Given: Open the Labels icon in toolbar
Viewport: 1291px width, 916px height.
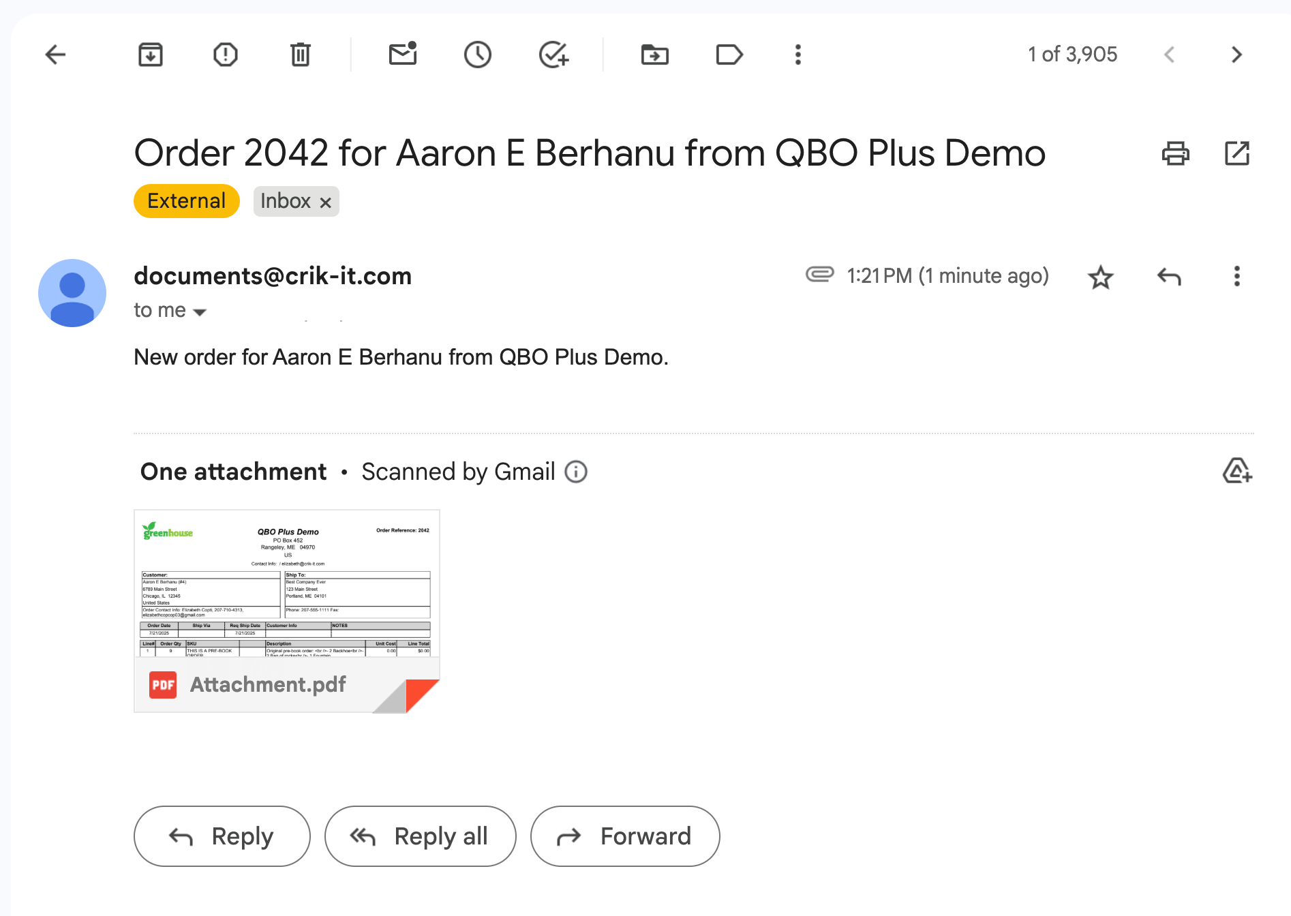Looking at the screenshot, I should pos(729,55).
